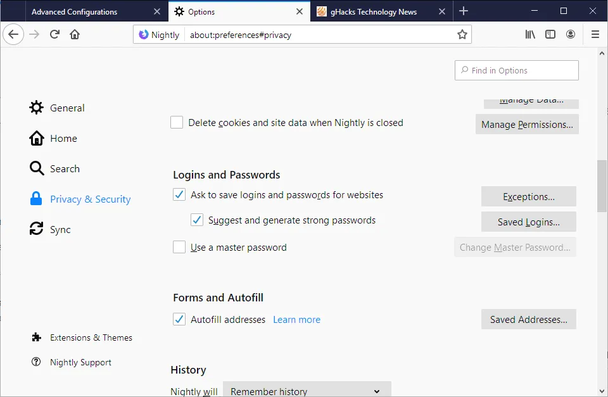This screenshot has width=608, height=397.
Task: Open the hamburger menu
Action: tap(595, 34)
